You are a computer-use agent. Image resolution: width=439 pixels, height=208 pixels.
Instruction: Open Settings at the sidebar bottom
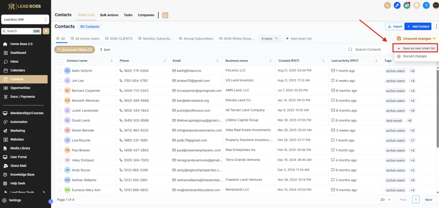tap(15, 200)
